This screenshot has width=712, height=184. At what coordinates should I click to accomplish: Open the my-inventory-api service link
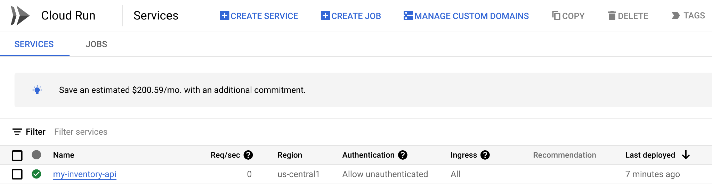pos(84,174)
